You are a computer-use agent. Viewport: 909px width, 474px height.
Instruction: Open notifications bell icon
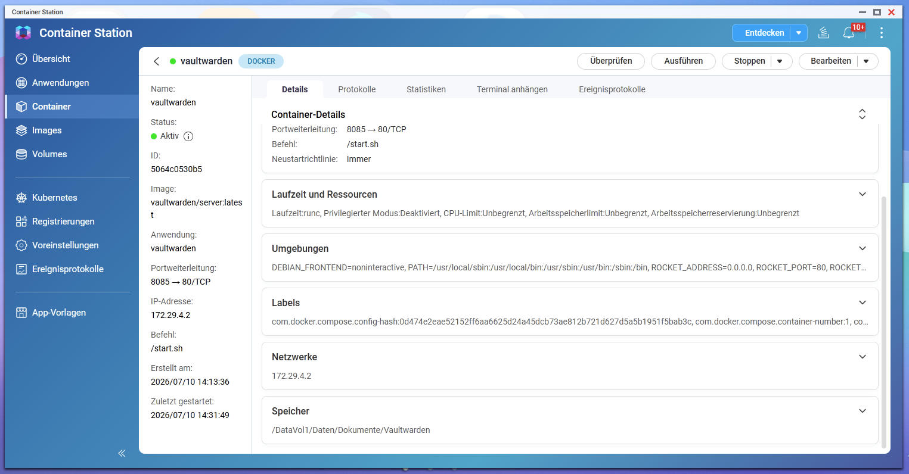tap(849, 33)
